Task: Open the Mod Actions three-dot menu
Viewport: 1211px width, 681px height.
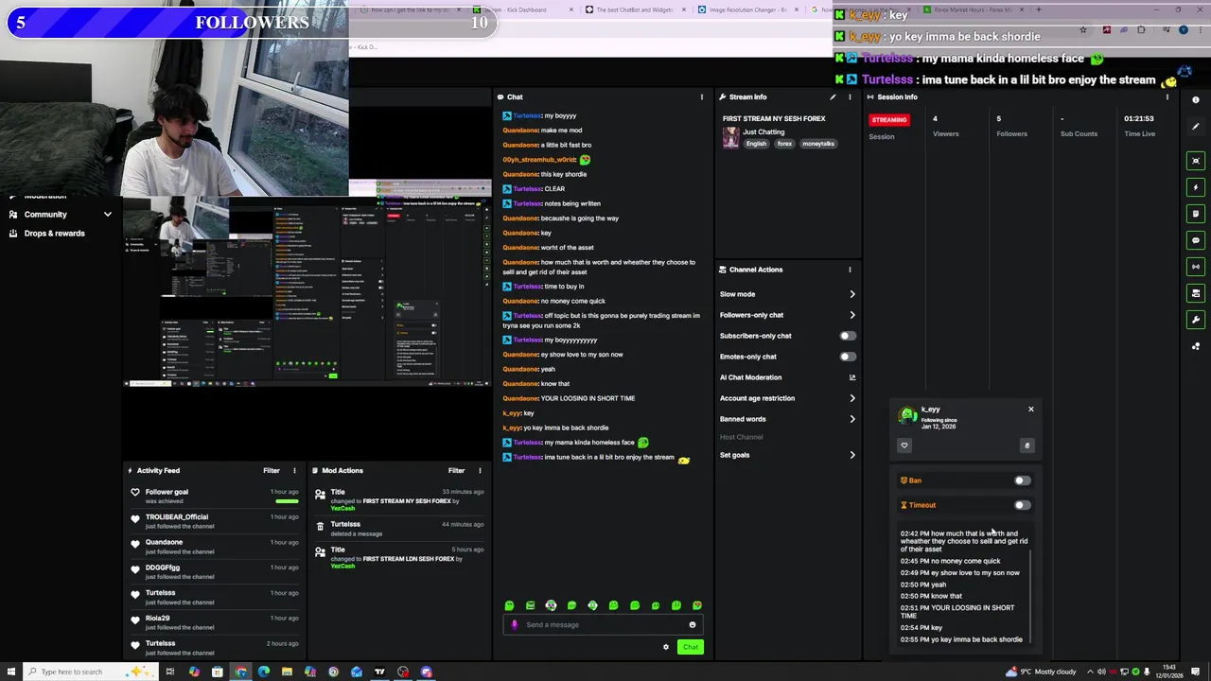Action: [480, 470]
